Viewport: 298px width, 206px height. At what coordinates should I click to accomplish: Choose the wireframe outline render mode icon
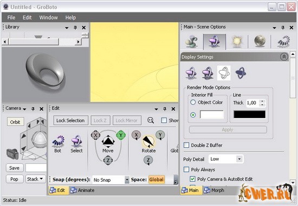coord(224,73)
